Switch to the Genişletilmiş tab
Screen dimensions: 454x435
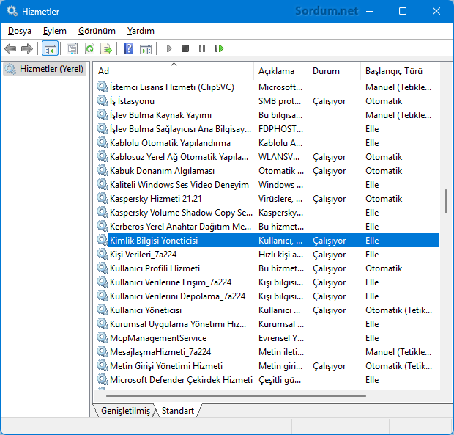pyautogui.click(x=125, y=411)
